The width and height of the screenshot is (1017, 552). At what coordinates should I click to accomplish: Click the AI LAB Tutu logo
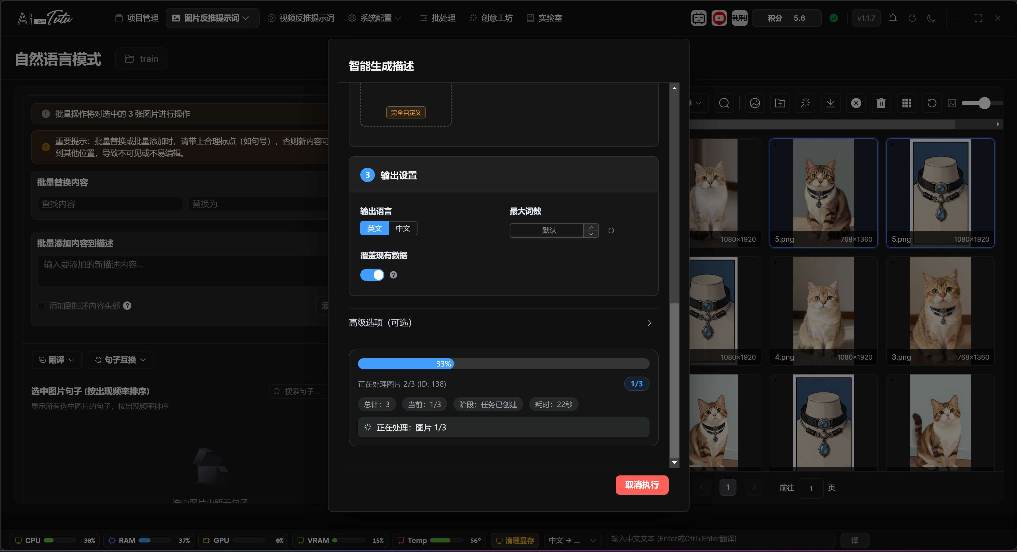(x=45, y=18)
